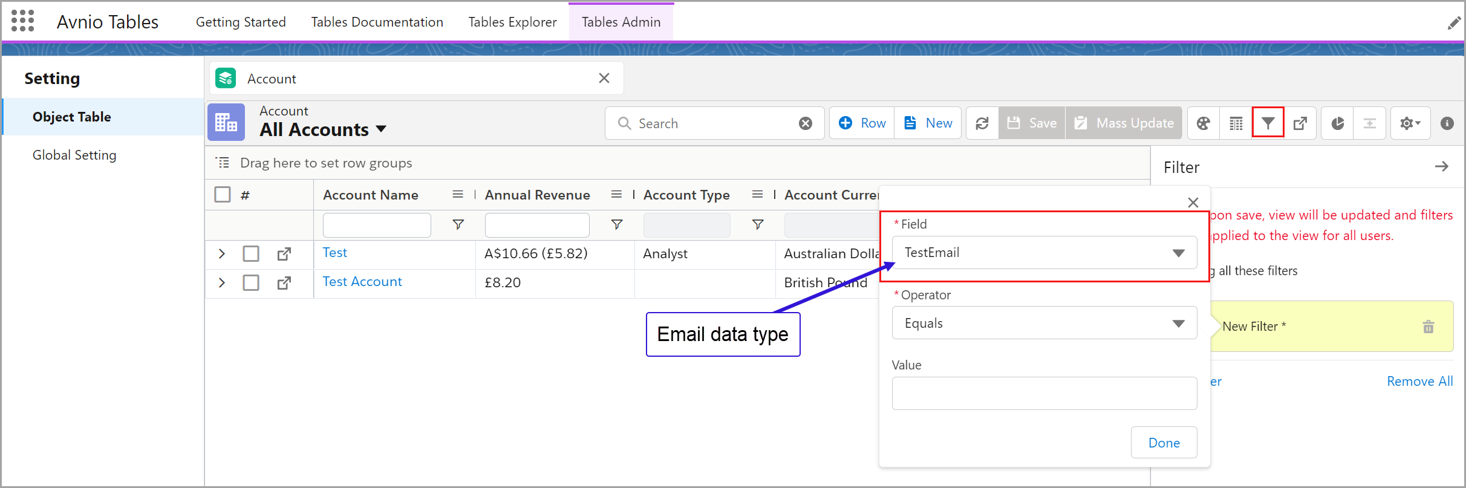The image size is (1466, 488).
Task: Open the app launcher dots icon
Action: 22,21
